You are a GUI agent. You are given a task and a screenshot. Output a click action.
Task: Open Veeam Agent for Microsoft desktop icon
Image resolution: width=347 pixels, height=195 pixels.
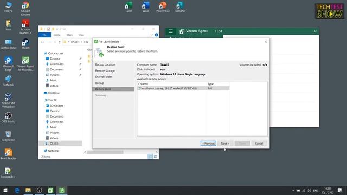(x=25, y=64)
